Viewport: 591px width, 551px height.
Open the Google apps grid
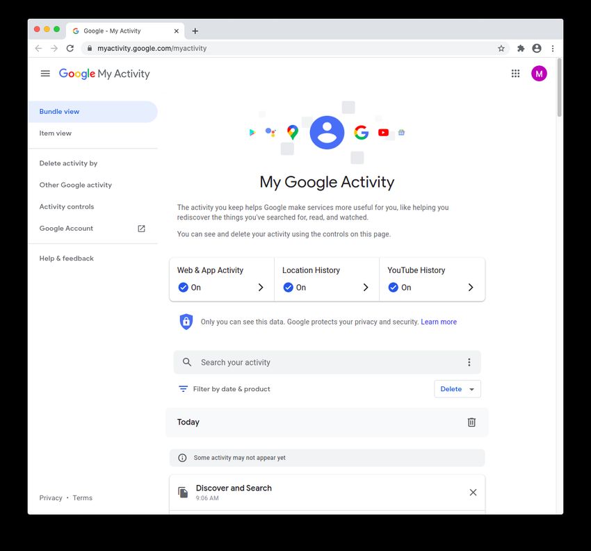(x=515, y=74)
